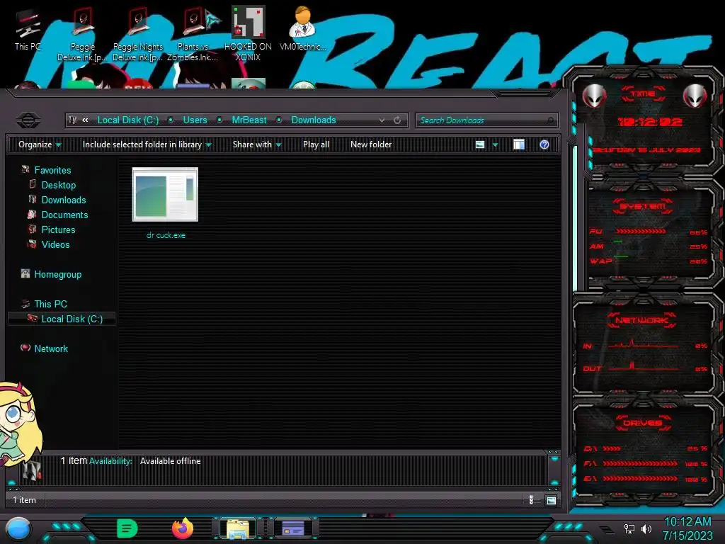Click Play all button

[316, 144]
